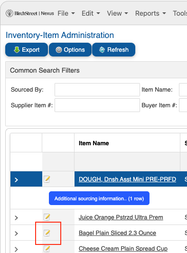Expand the Cheese Cream Plain Spread row
The height and width of the screenshot is (253, 187).
pyautogui.click(x=16, y=249)
